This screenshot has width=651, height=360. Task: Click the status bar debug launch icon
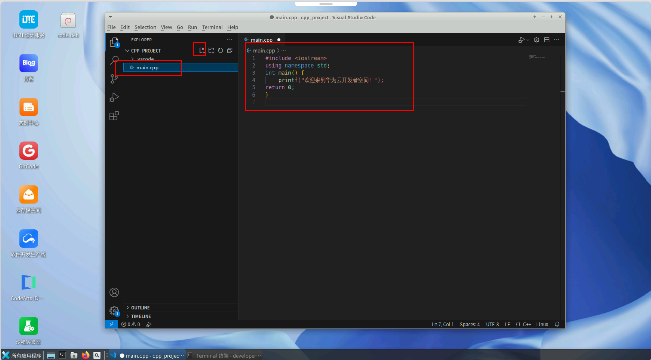coord(149,324)
